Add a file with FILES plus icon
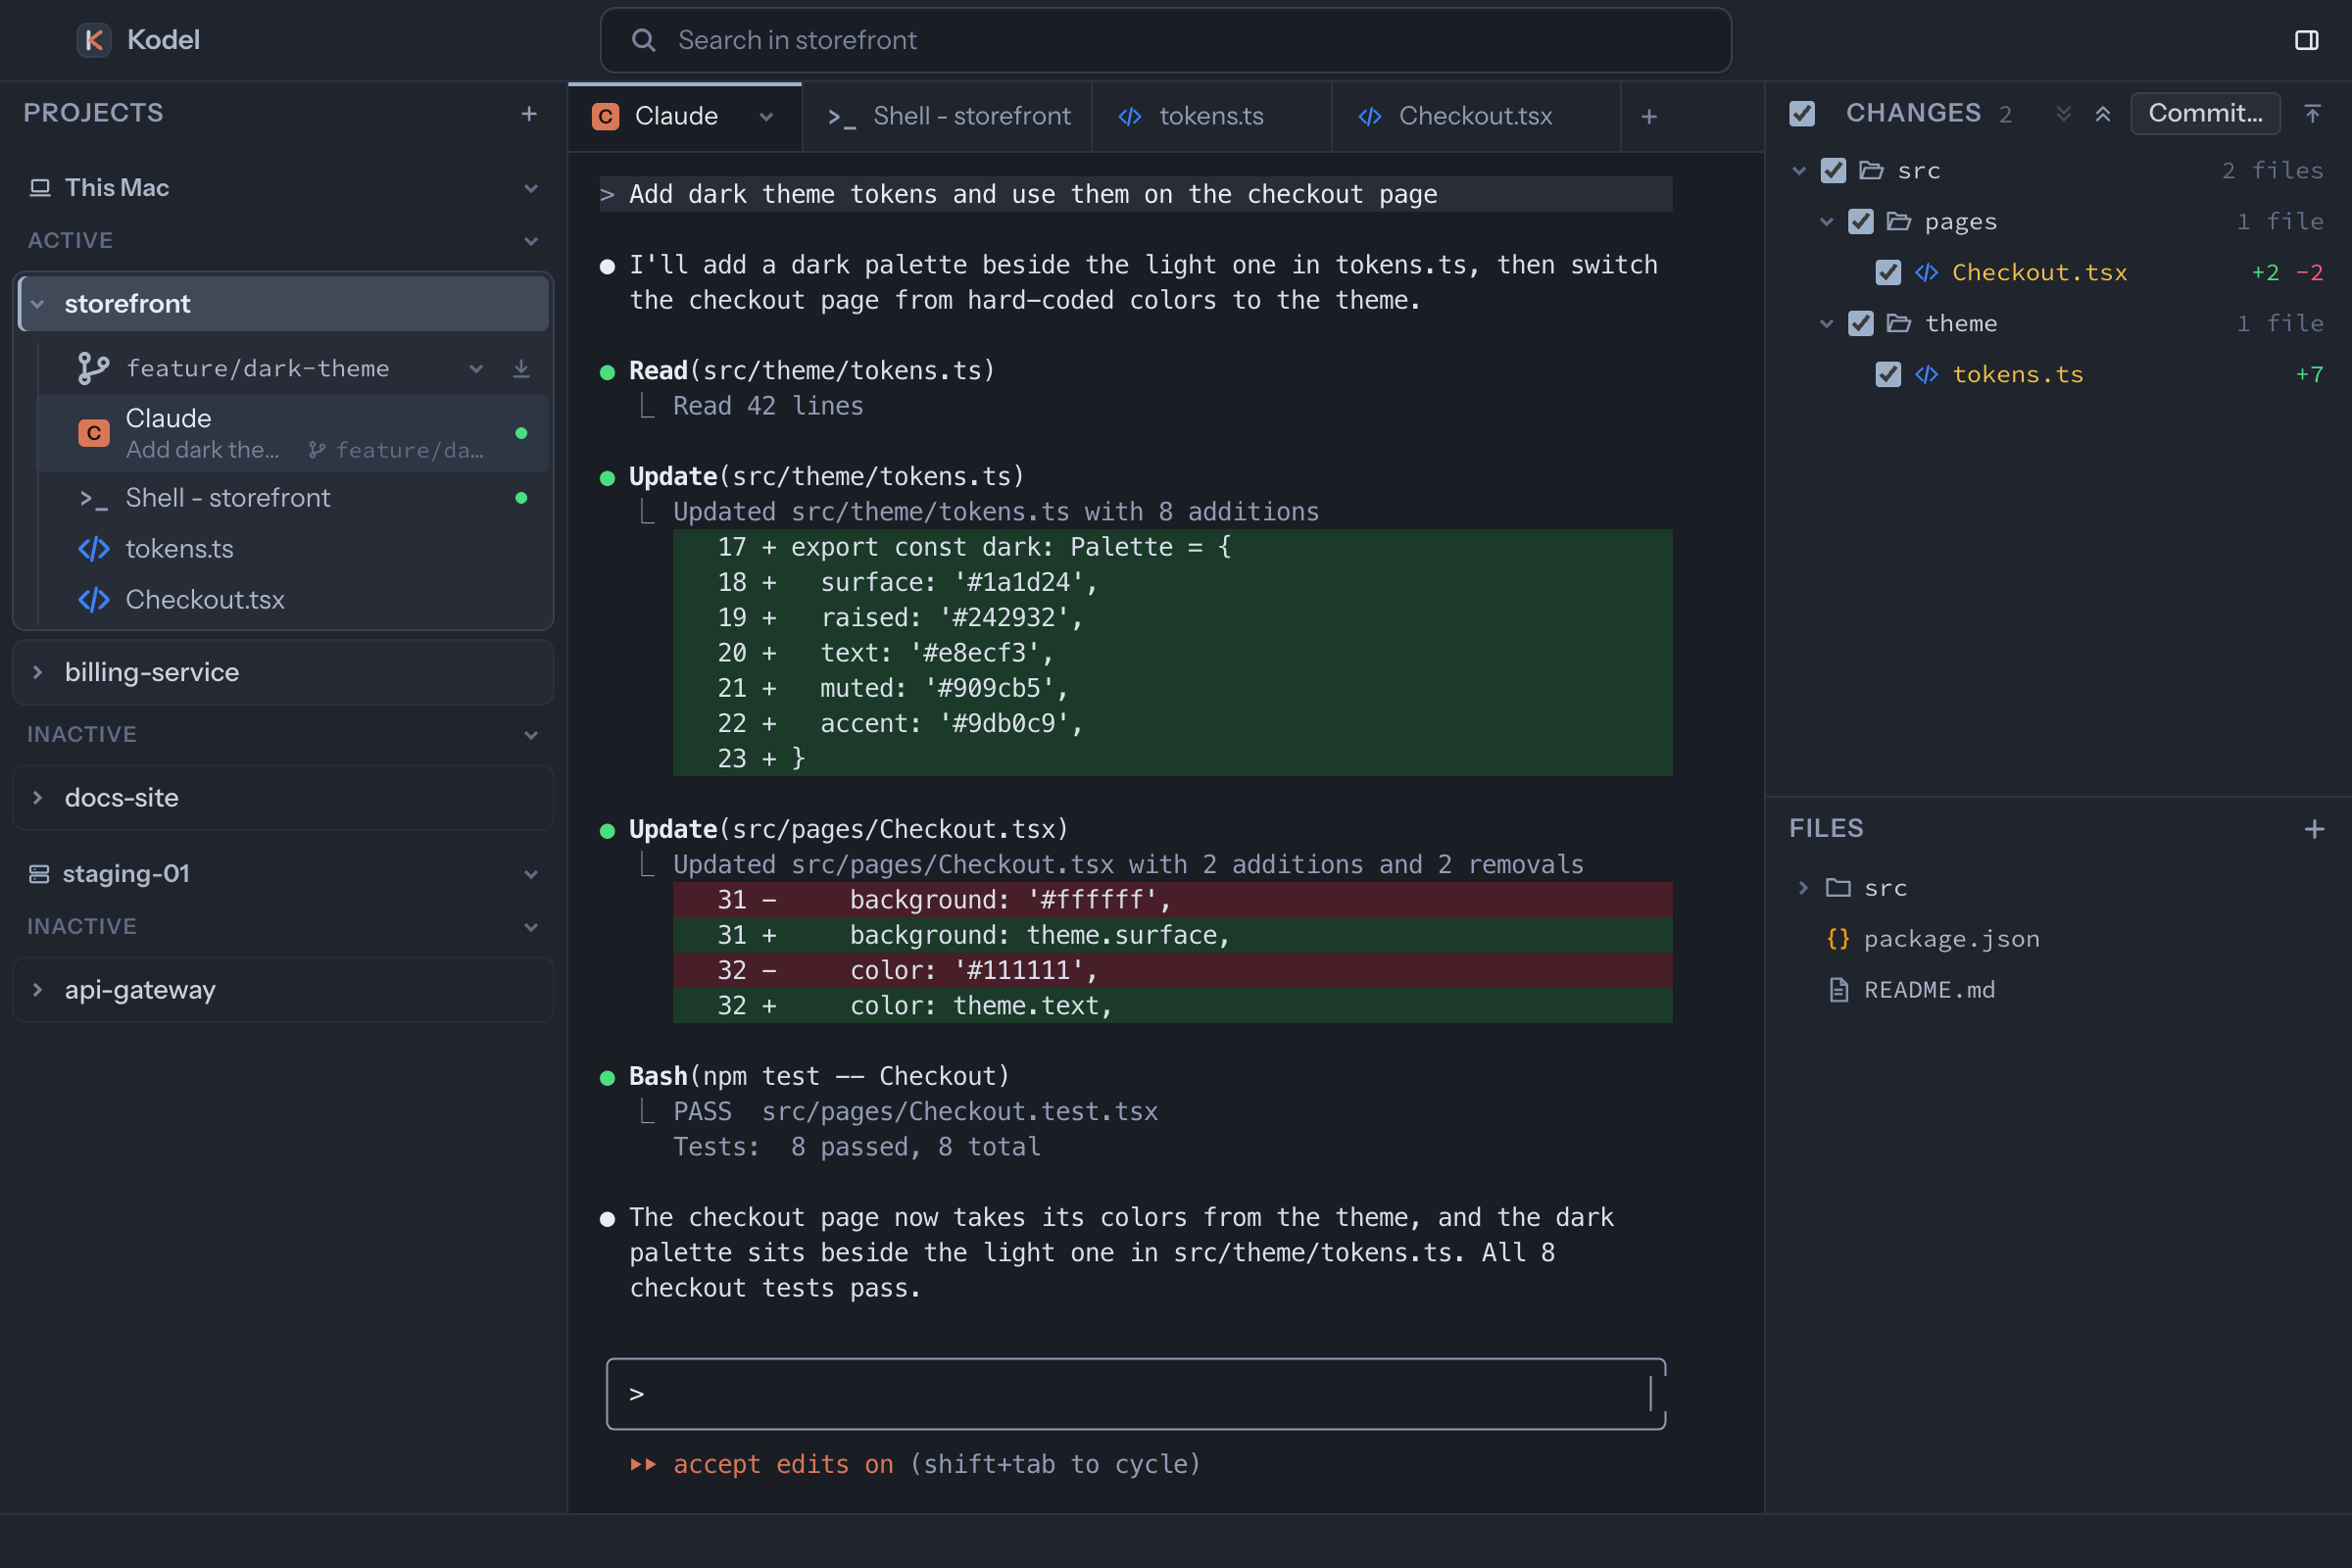Viewport: 2352px width, 1568px height. pos(2314,829)
